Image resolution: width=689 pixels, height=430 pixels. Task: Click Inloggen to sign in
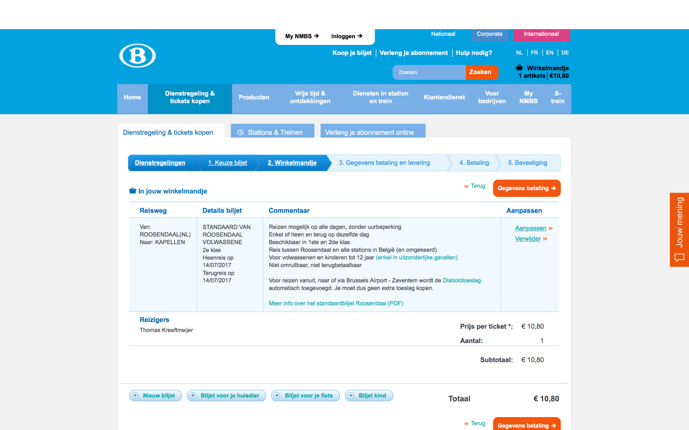347,36
